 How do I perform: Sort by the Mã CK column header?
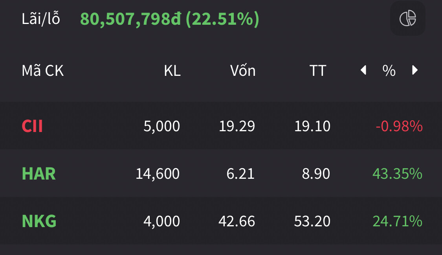[42, 71]
